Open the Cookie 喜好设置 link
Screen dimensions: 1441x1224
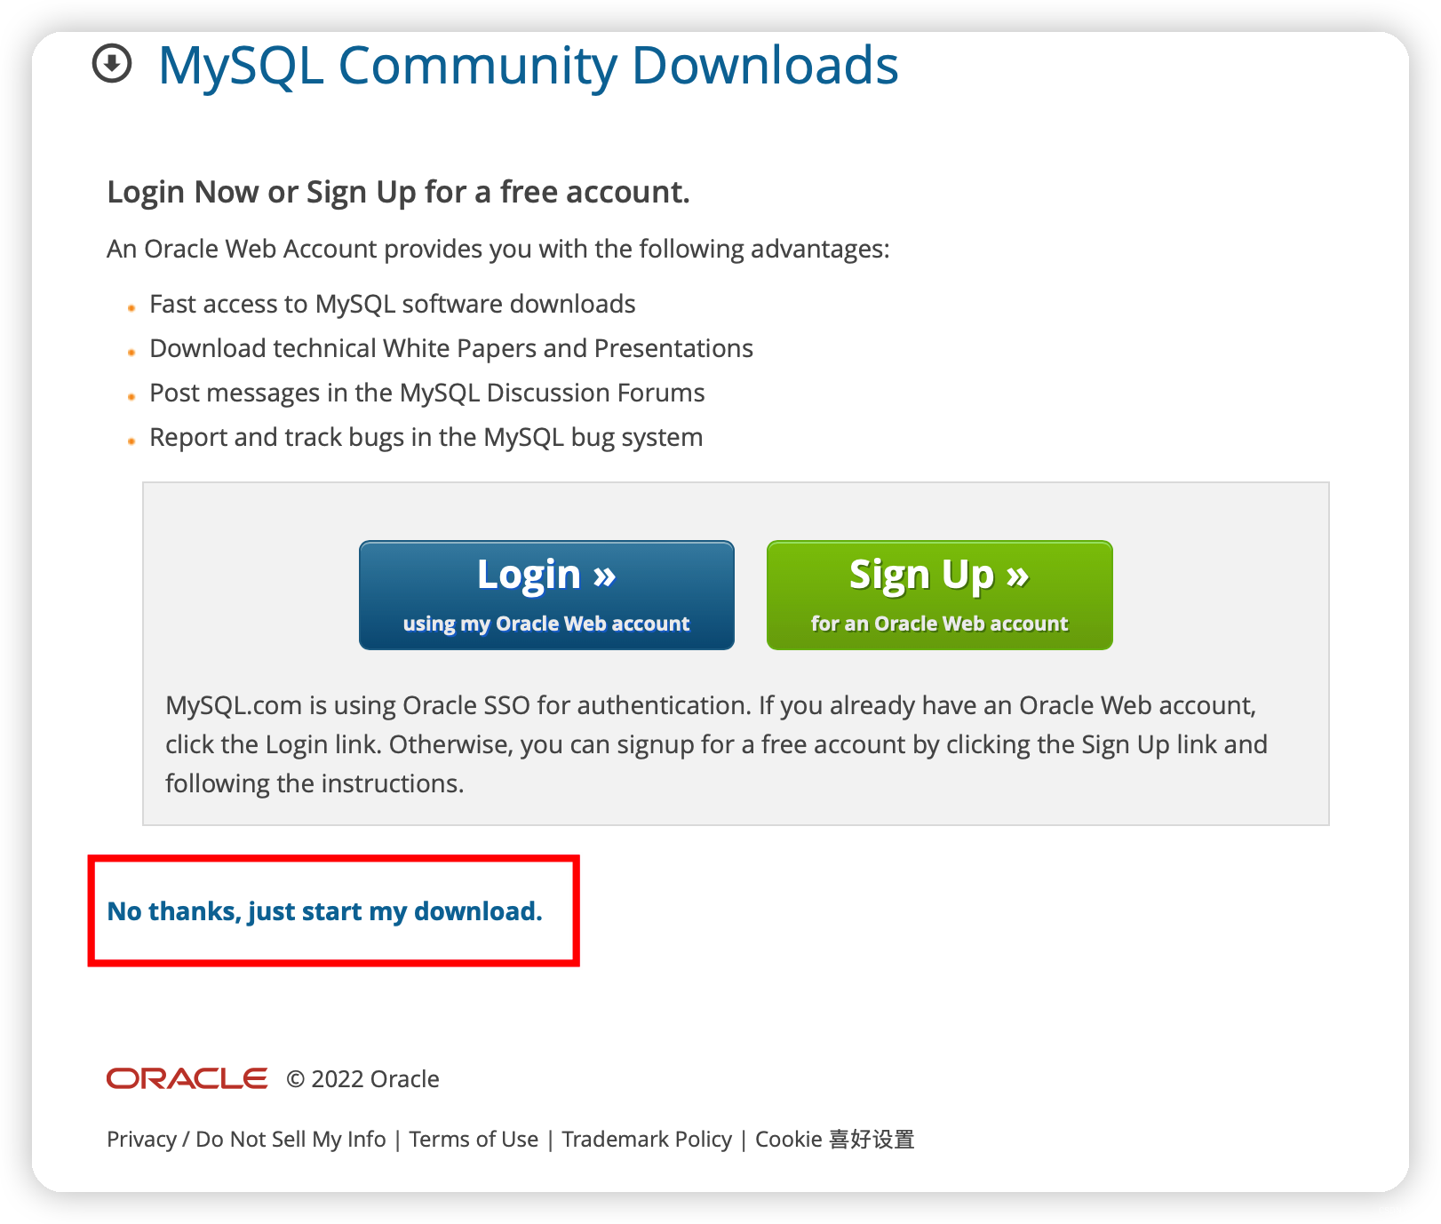click(834, 1139)
